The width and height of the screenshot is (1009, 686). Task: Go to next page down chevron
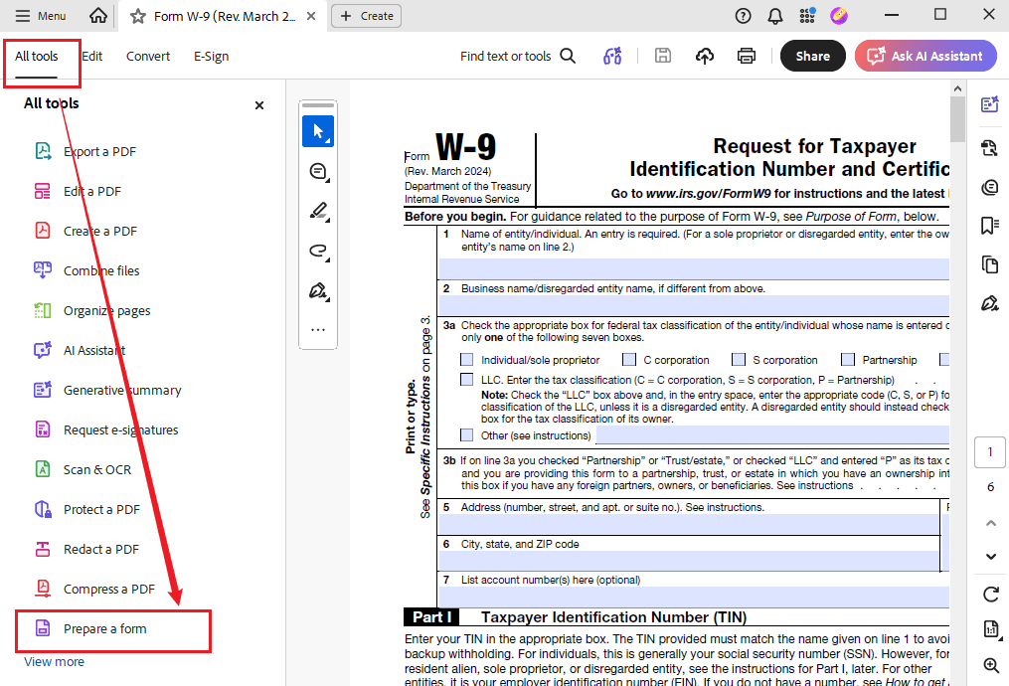pos(991,556)
